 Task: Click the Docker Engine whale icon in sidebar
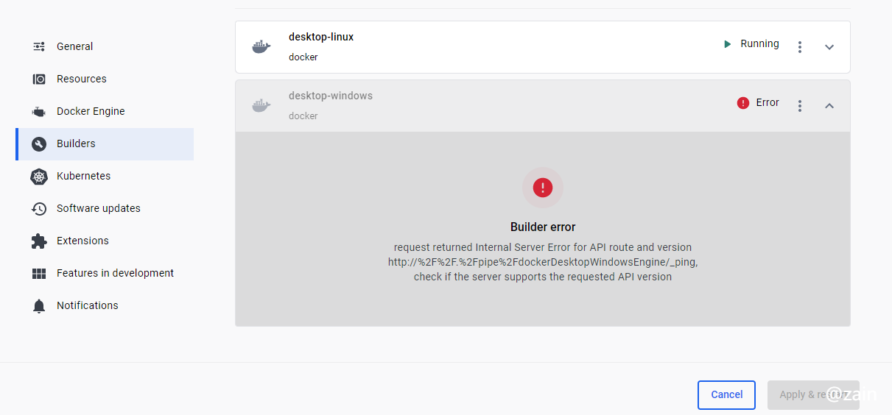39,112
